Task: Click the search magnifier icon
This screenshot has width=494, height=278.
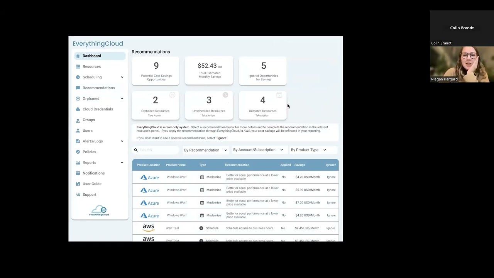Action: pos(136,150)
